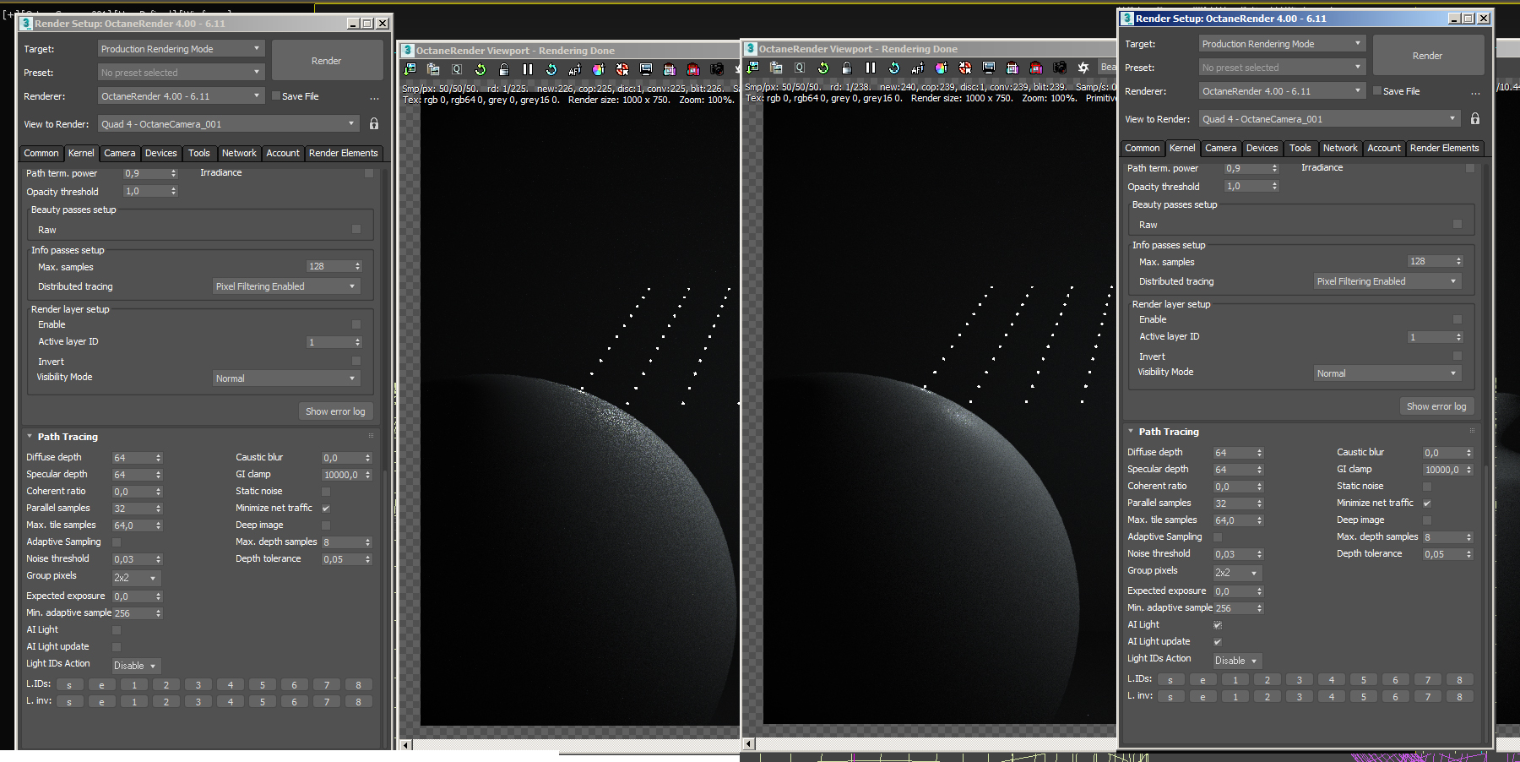Toggle the padlock icon in left viewport toolbar
The height and width of the screenshot is (762, 1520).
pos(504,69)
